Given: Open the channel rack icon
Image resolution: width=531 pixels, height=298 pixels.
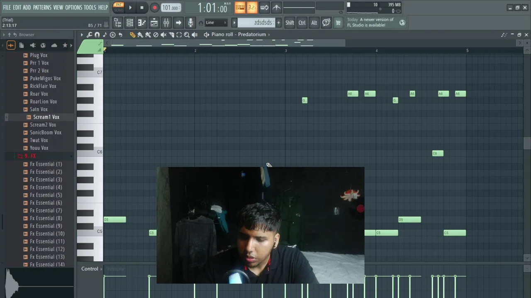Looking at the screenshot, I should (130, 23).
